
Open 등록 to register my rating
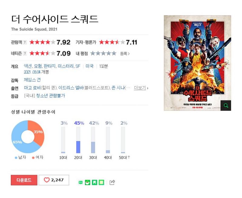125,54
